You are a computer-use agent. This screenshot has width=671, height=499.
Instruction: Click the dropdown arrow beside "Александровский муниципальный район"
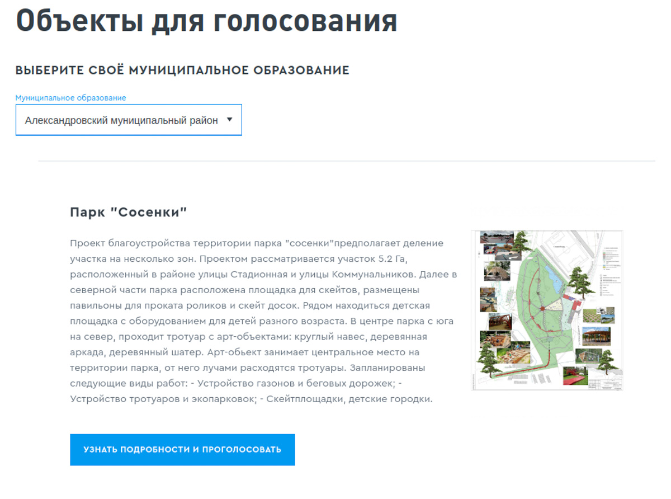click(x=230, y=119)
